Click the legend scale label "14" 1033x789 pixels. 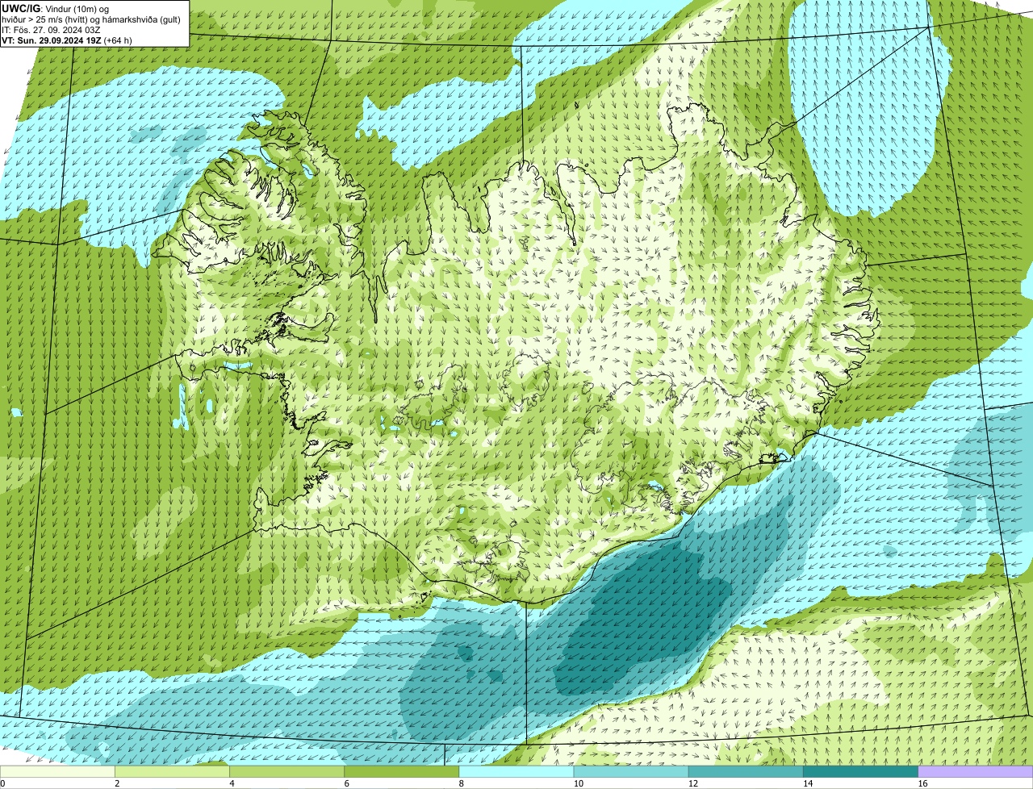808,783
